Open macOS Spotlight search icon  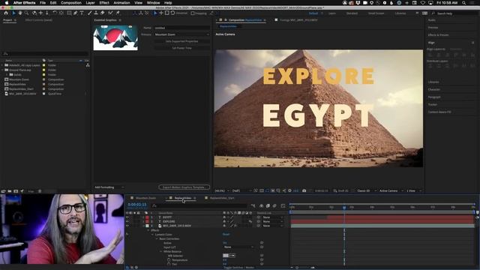tap(464, 3)
